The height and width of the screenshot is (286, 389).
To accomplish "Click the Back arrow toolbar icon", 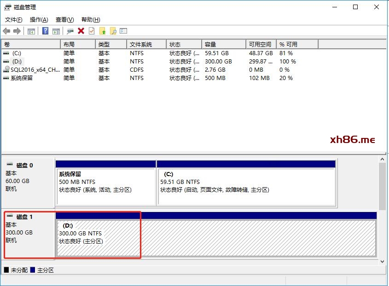I will point(6,31).
